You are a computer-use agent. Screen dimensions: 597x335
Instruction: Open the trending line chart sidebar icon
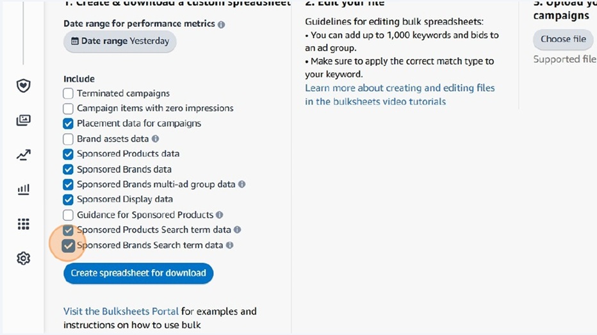pyautogui.click(x=23, y=155)
